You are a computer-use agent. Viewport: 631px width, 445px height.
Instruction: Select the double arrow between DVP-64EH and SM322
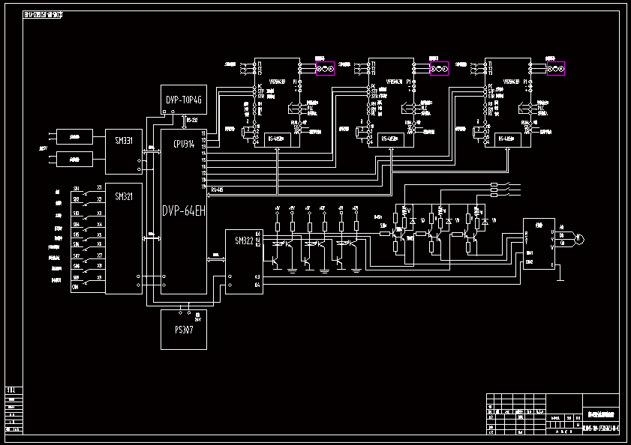(x=216, y=260)
